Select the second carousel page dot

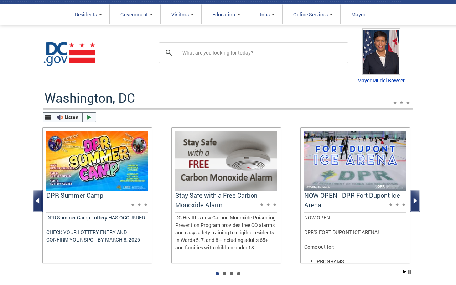[224, 274]
